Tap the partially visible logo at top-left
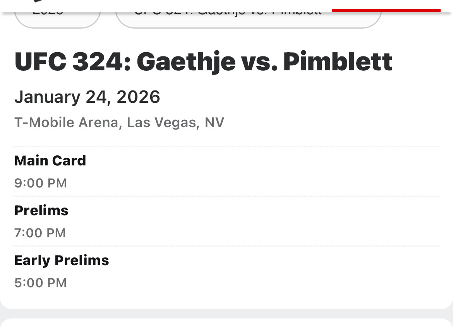The height and width of the screenshot is (332, 453). tap(39, 2)
